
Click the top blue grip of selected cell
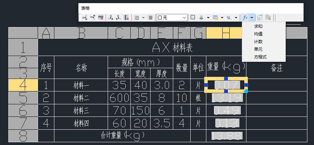pyautogui.click(x=226, y=79)
